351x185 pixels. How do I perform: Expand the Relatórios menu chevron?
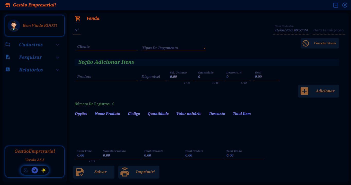tap(58, 70)
